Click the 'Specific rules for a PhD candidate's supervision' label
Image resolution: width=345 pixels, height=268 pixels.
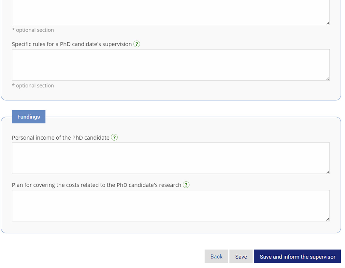(72, 44)
